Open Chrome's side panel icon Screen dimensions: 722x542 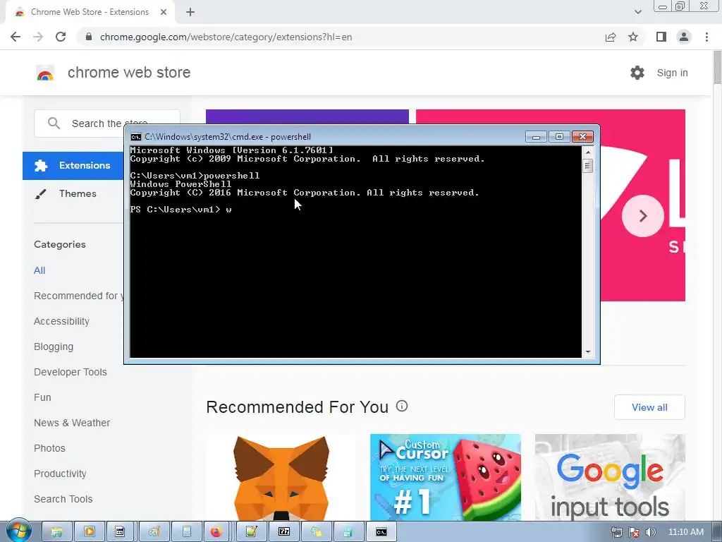(x=661, y=37)
